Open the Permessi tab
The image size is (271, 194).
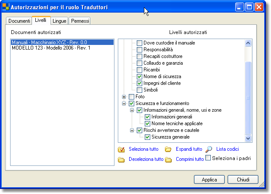tap(80, 21)
